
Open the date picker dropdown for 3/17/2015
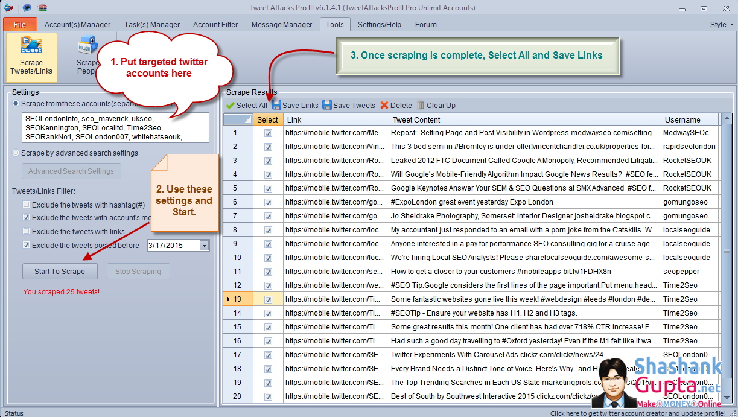click(x=204, y=246)
